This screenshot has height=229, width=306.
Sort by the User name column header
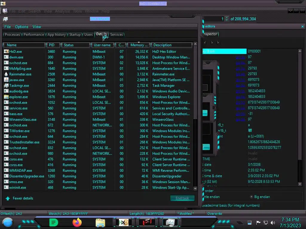pyautogui.click(x=102, y=45)
